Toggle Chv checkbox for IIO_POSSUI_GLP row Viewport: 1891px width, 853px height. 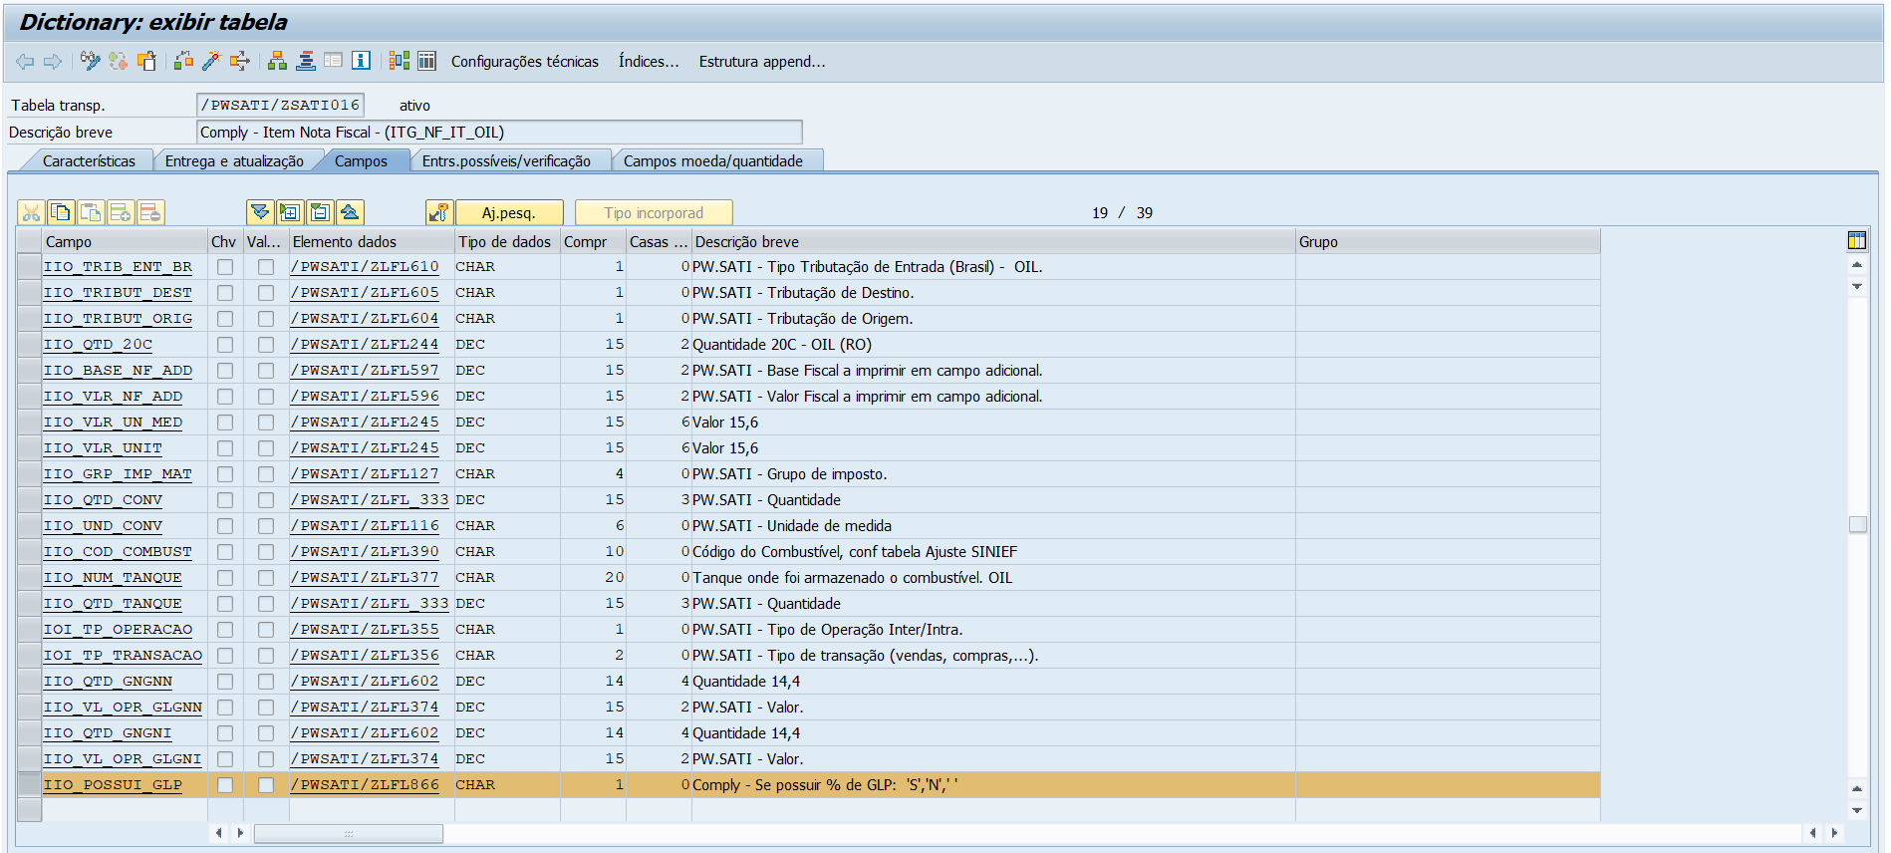[x=225, y=785]
